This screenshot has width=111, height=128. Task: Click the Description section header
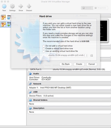tap(69, 108)
